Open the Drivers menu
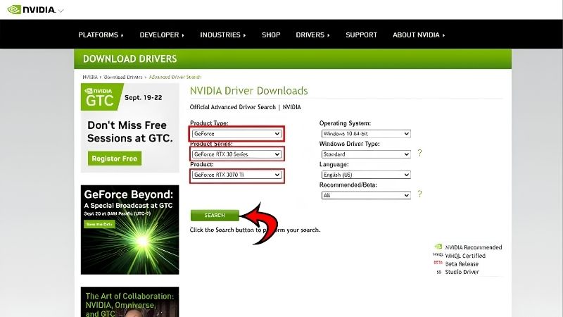 tap(312, 35)
